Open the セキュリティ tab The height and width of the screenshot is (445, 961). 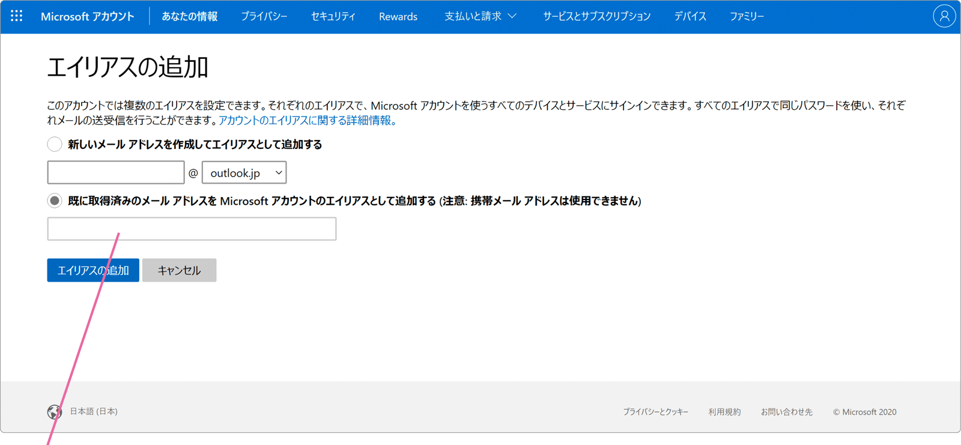[x=333, y=16]
